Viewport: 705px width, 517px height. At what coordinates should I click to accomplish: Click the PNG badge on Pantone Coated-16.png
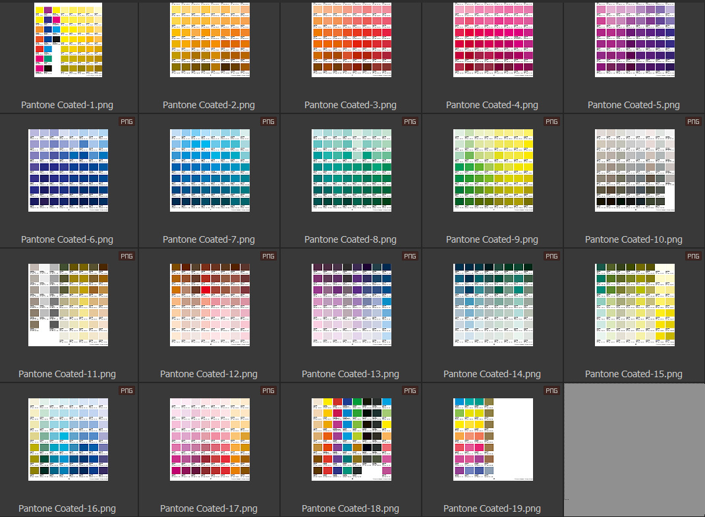click(127, 390)
